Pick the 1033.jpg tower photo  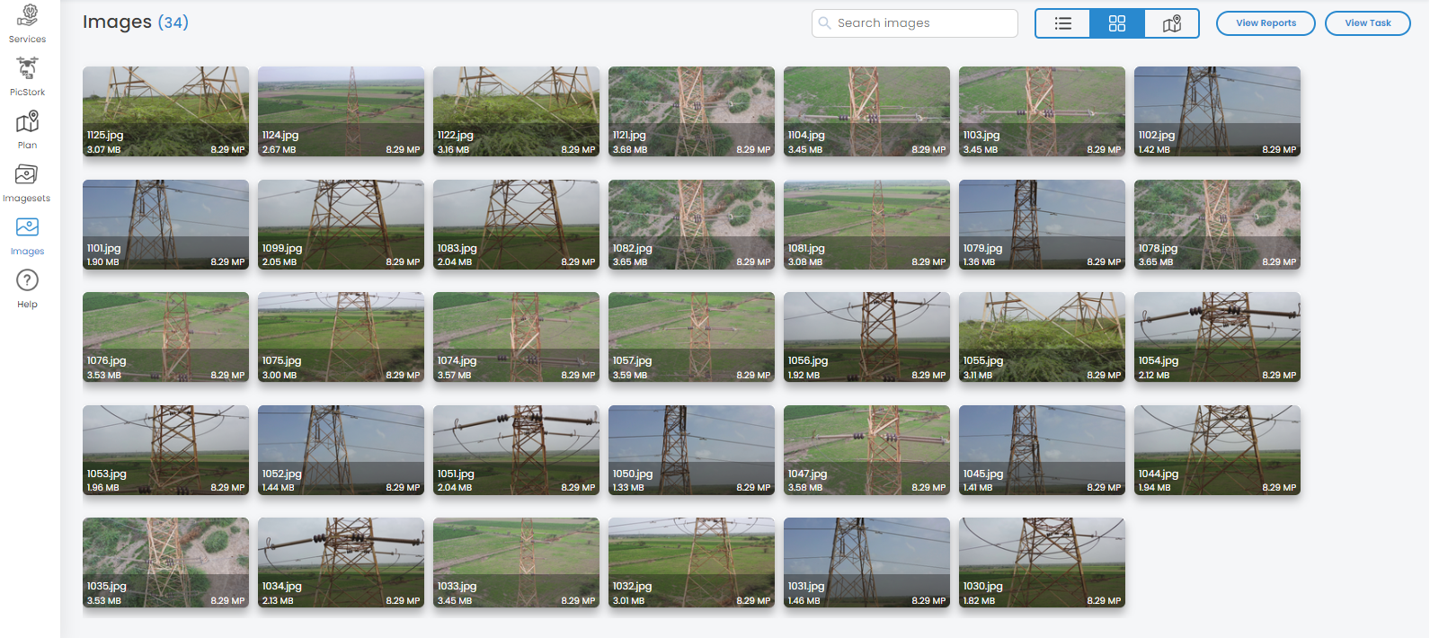tap(516, 563)
